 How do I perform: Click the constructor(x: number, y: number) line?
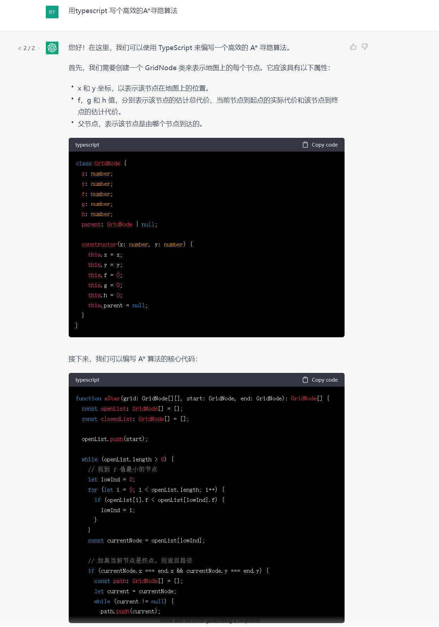point(137,245)
